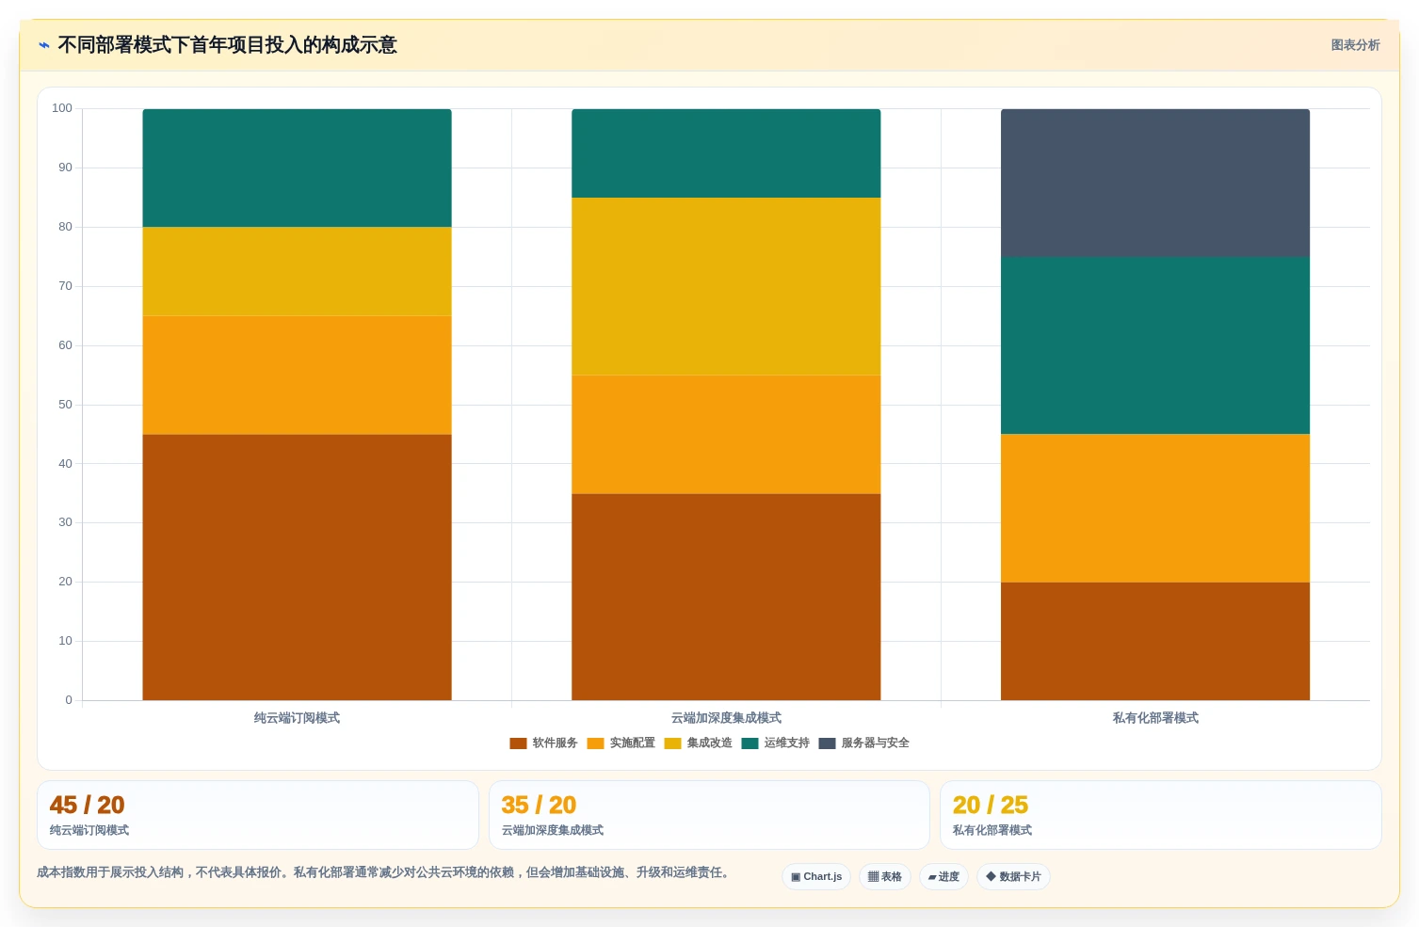Click 实施配置 segment of 纯云端订阅模式 bar

(297, 376)
